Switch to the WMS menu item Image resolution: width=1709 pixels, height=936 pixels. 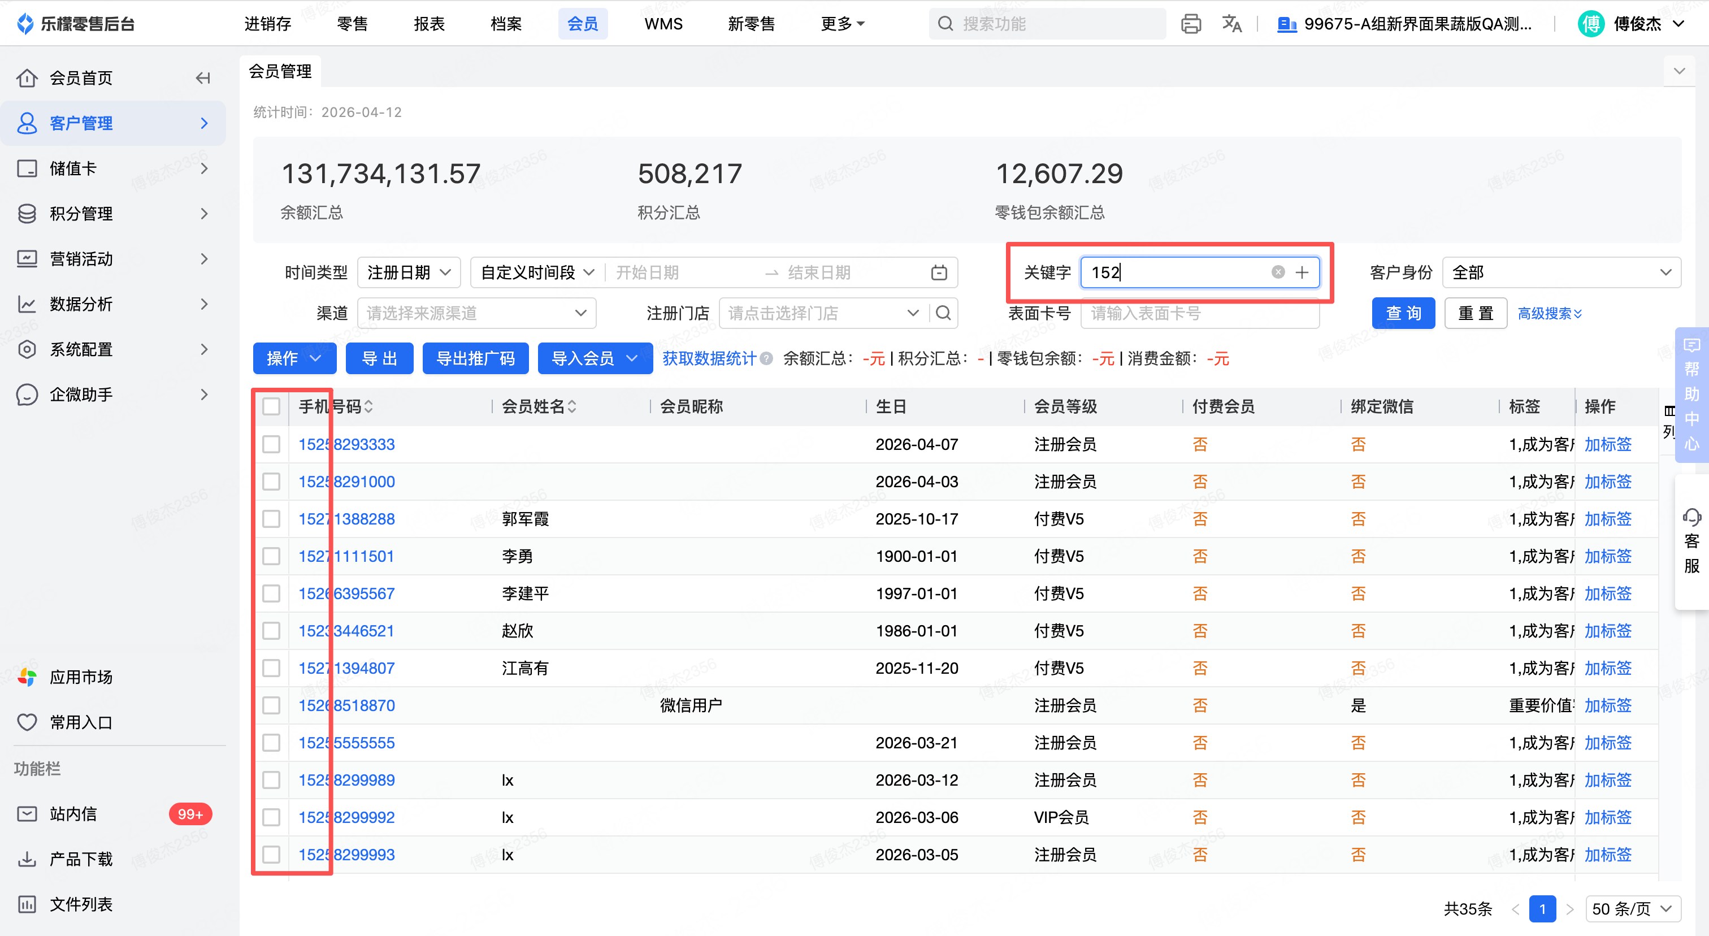coord(663,24)
